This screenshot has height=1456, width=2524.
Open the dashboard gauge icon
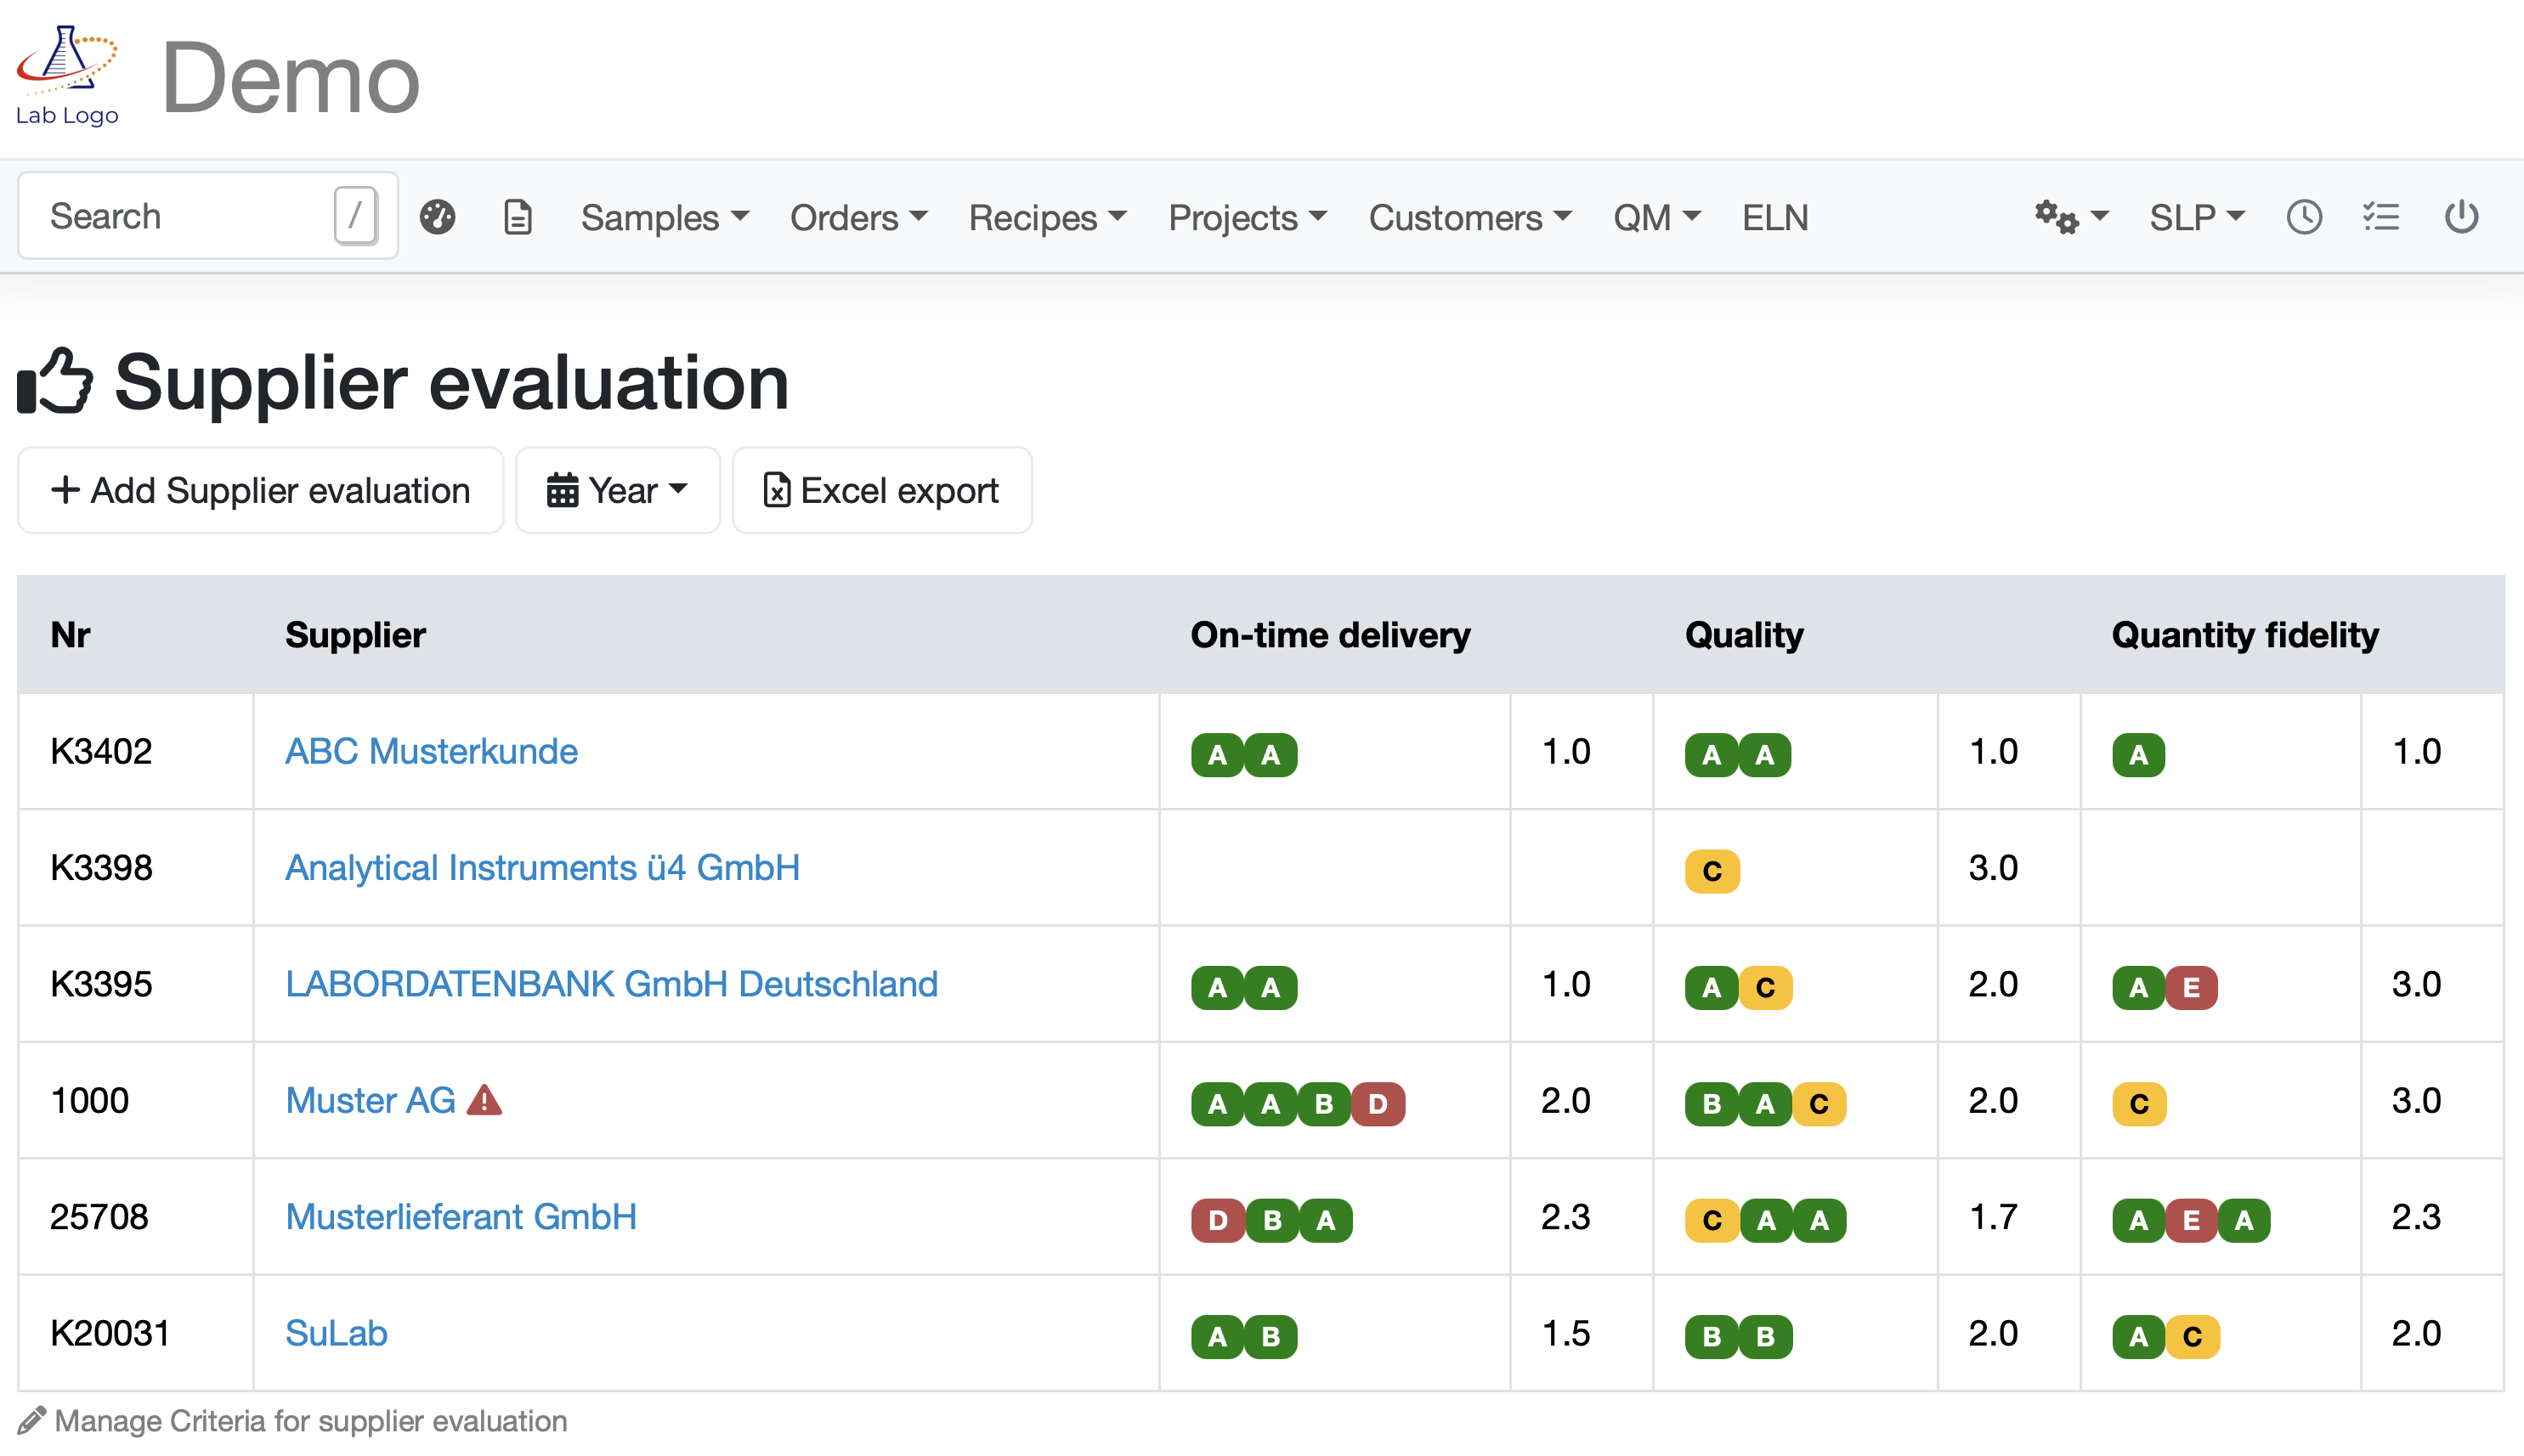[437, 217]
